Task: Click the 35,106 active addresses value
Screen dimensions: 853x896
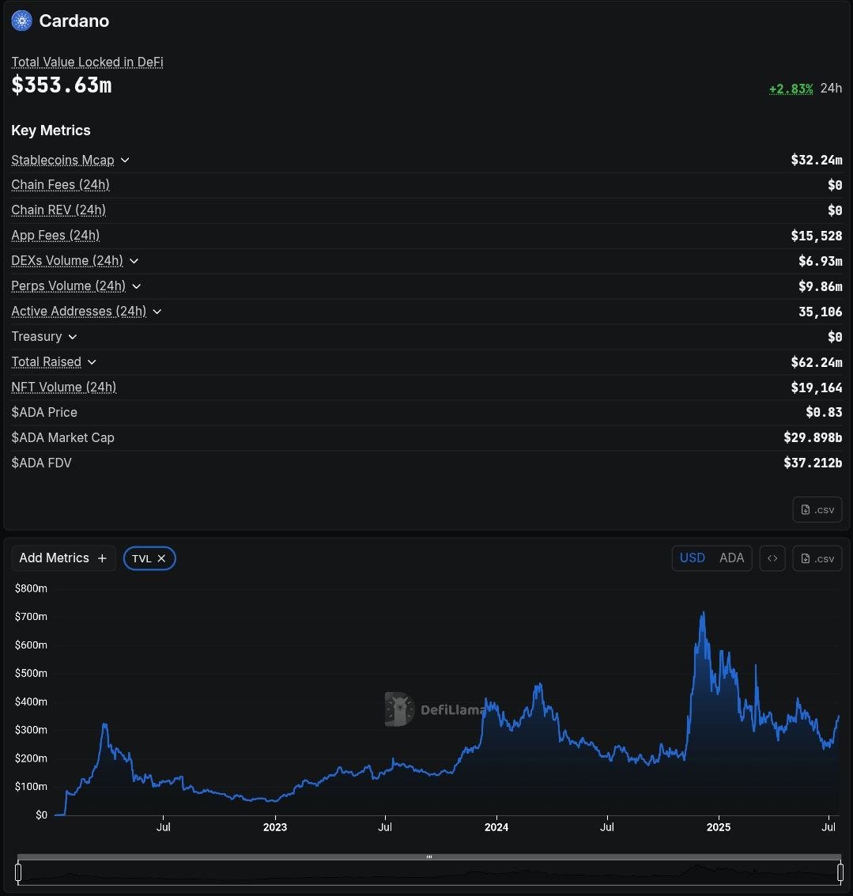Action: (x=820, y=312)
